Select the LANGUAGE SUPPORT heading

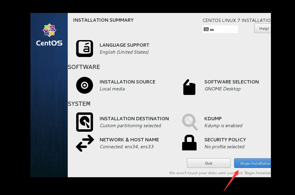[x=124, y=45]
